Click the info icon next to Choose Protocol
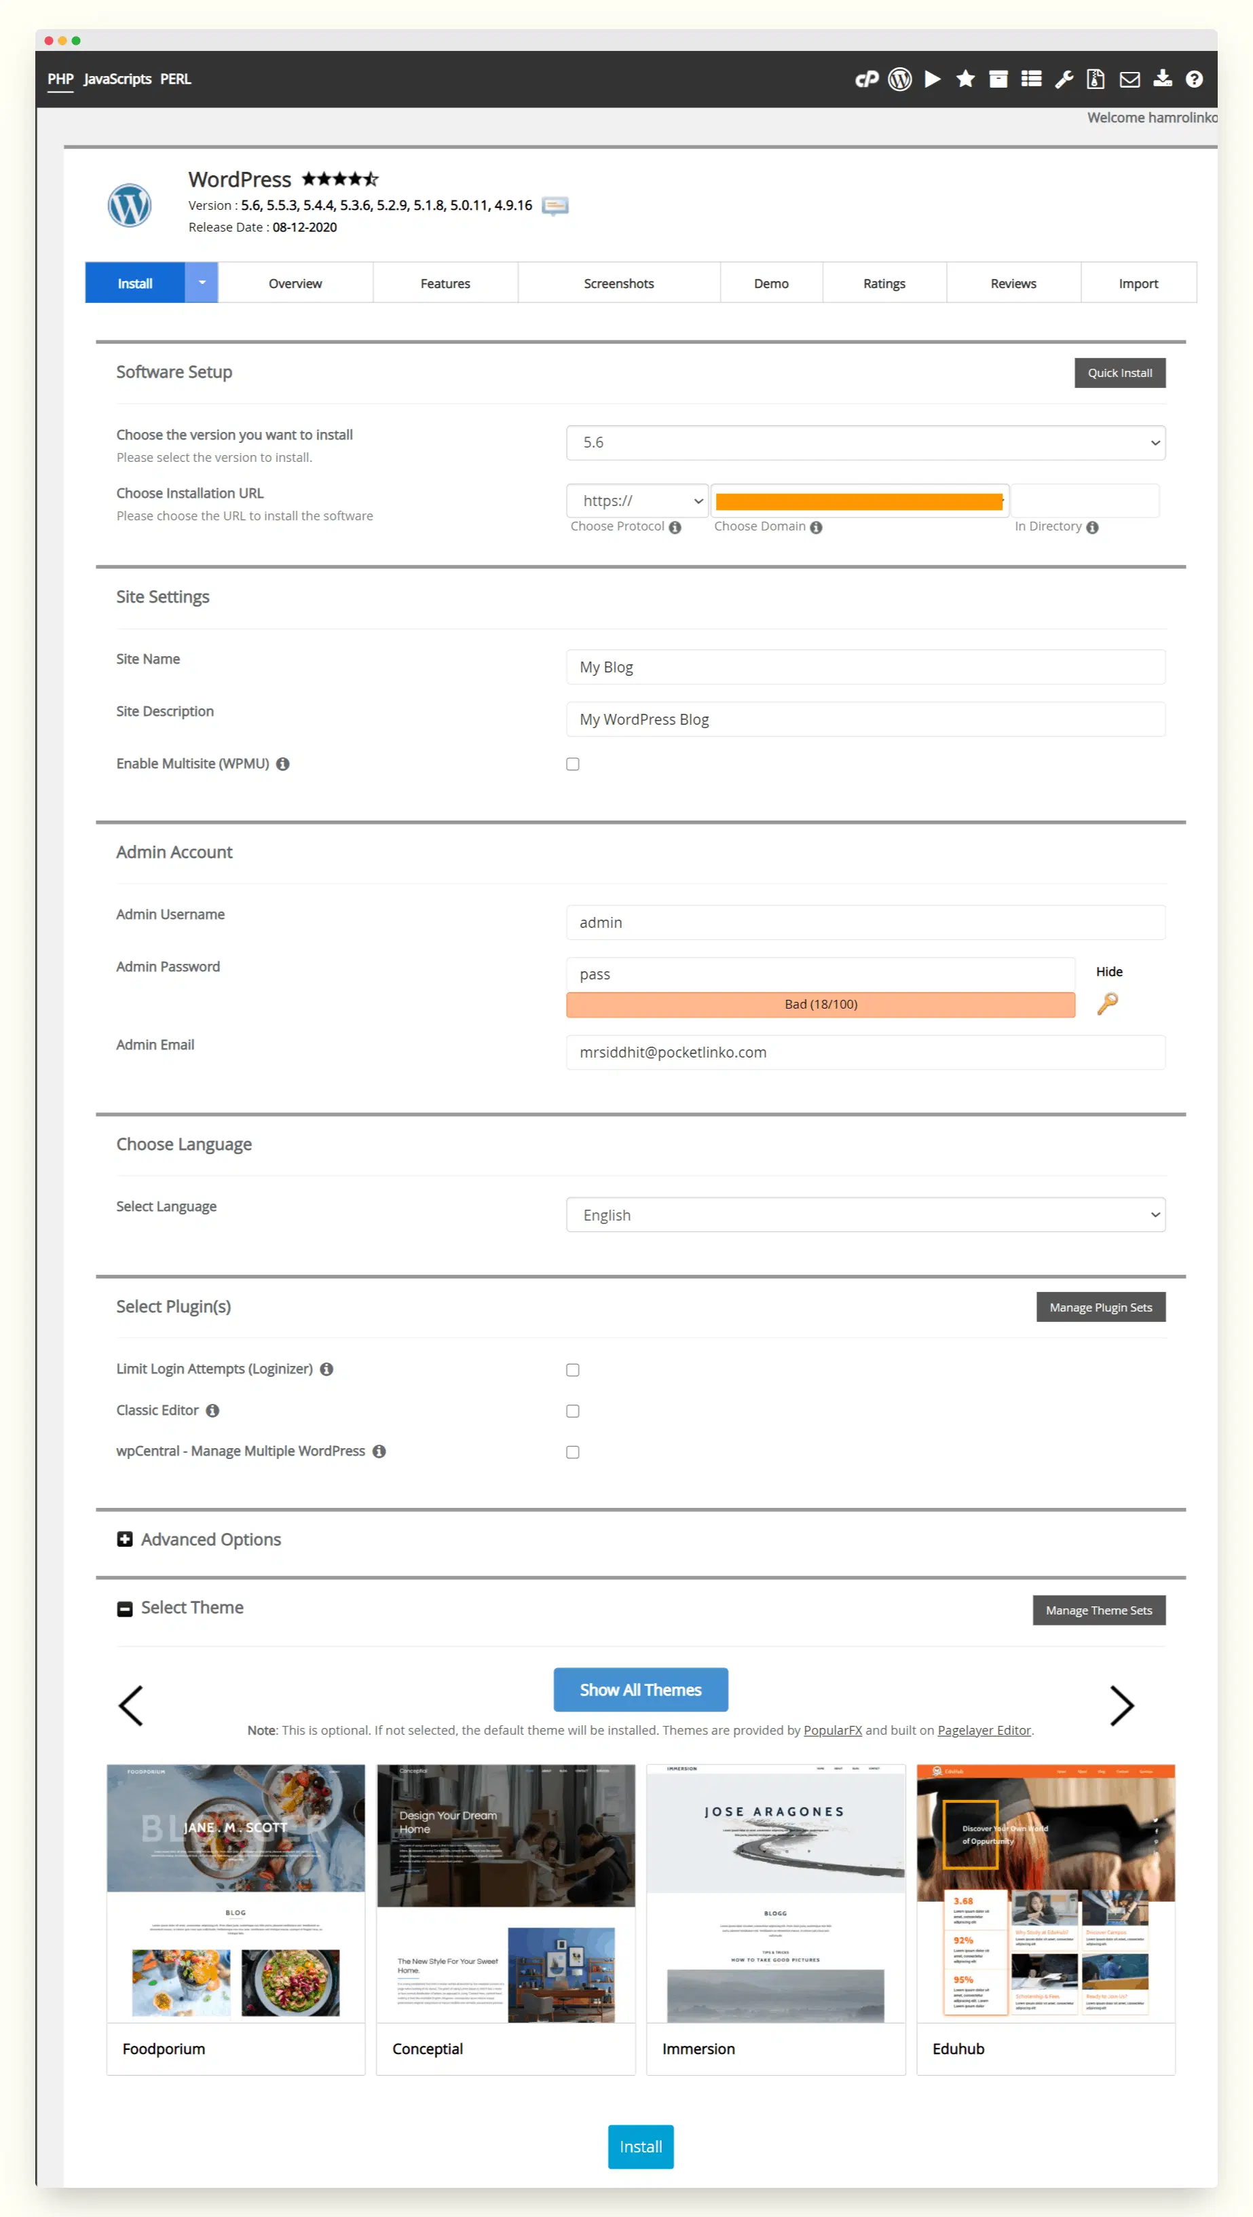The width and height of the screenshot is (1253, 2217). coord(675,527)
